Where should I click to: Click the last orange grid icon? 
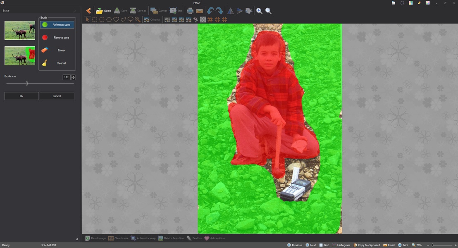click(224, 19)
